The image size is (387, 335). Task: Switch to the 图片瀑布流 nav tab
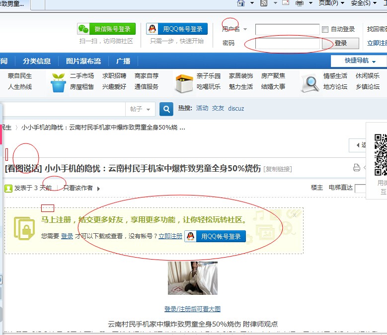tap(83, 61)
